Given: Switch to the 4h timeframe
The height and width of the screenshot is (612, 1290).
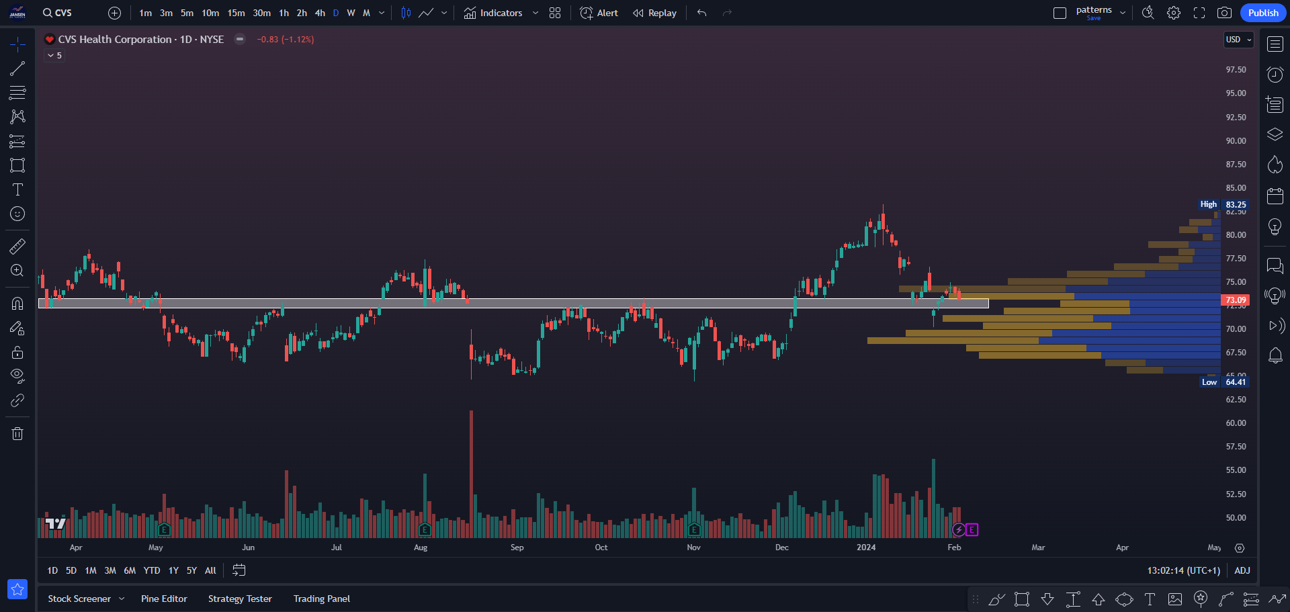Looking at the screenshot, I should click(320, 13).
